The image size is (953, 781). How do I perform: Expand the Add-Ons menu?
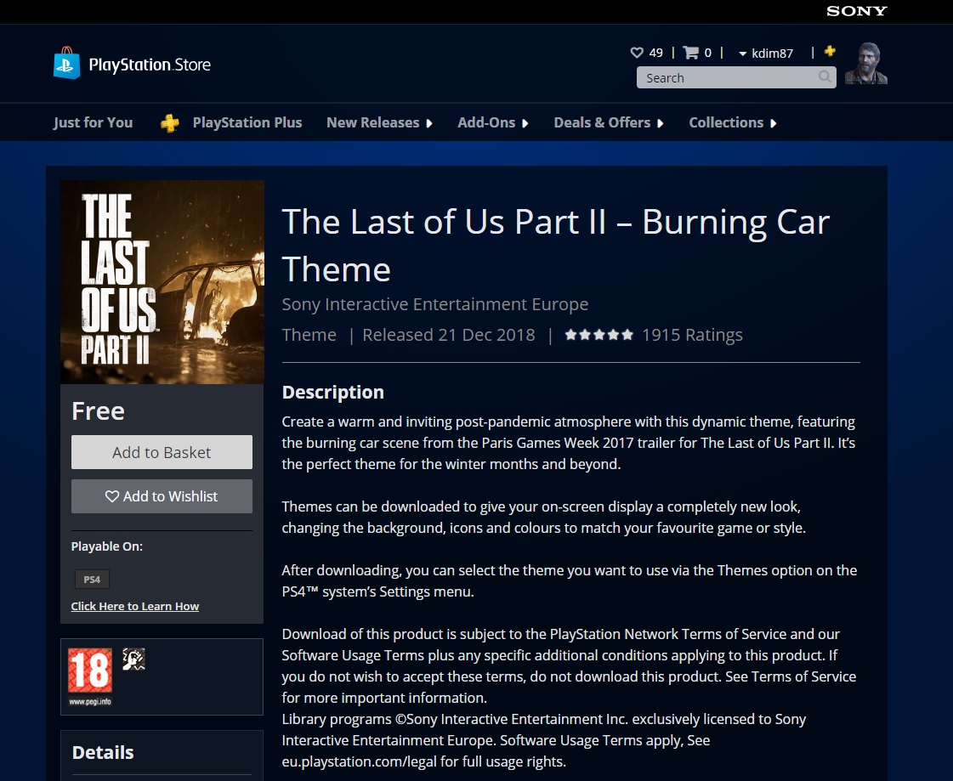pos(493,122)
